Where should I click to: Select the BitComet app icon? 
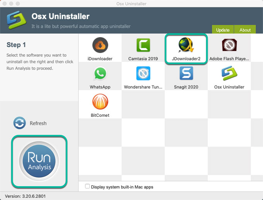click(x=100, y=101)
